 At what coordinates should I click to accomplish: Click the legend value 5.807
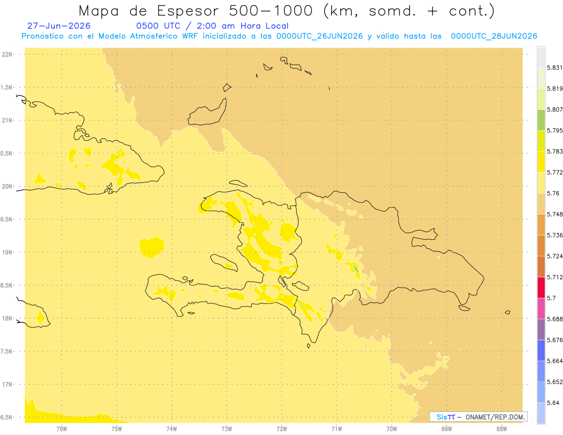pos(555,109)
